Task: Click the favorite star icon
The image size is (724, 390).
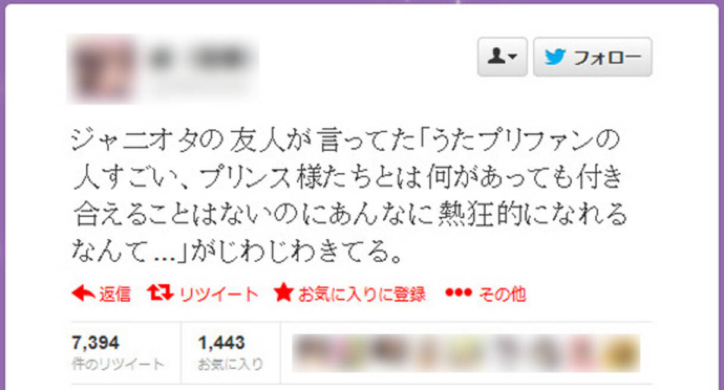Action: (x=284, y=293)
